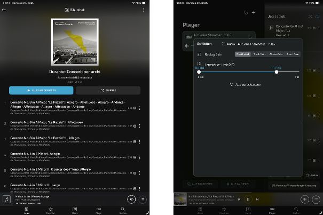323x215 pixels.
Task: Click Leeren button below the queue
Action: pyautogui.click(x=312, y=175)
